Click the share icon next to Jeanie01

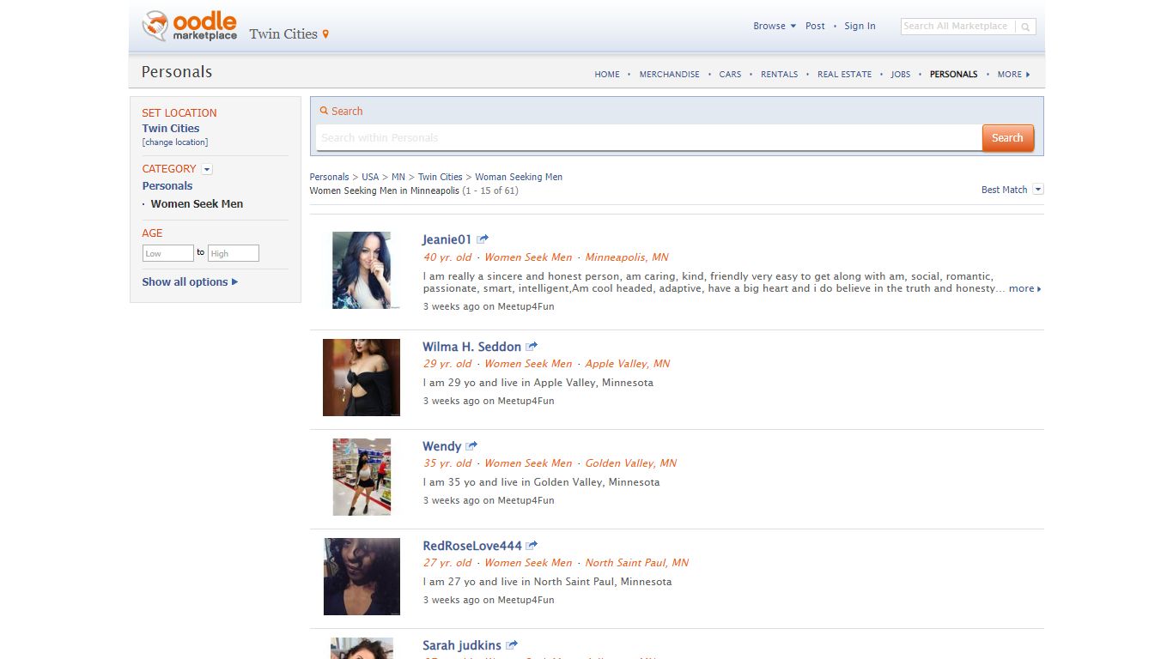(x=483, y=239)
